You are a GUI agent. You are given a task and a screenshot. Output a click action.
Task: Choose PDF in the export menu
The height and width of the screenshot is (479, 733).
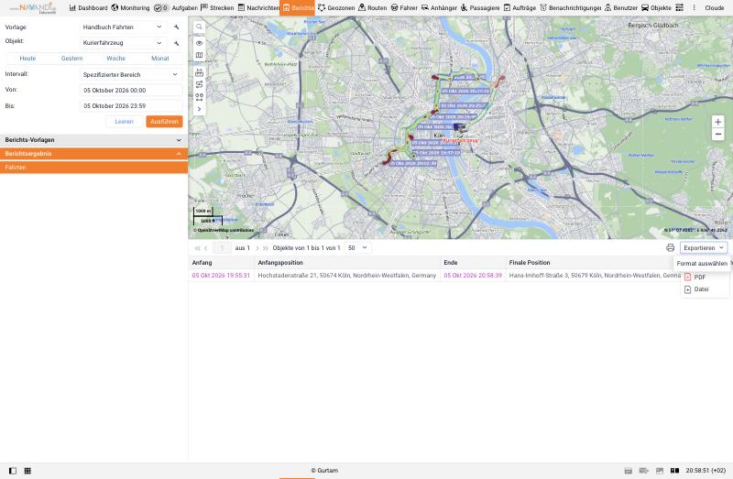(x=700, y=278)
